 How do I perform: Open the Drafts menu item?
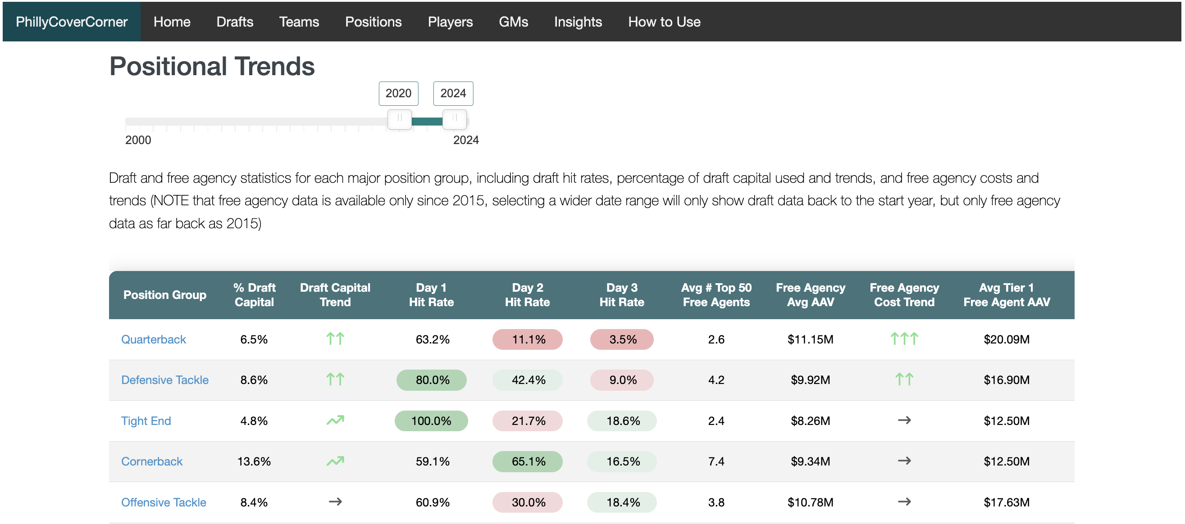pos(235,22)
